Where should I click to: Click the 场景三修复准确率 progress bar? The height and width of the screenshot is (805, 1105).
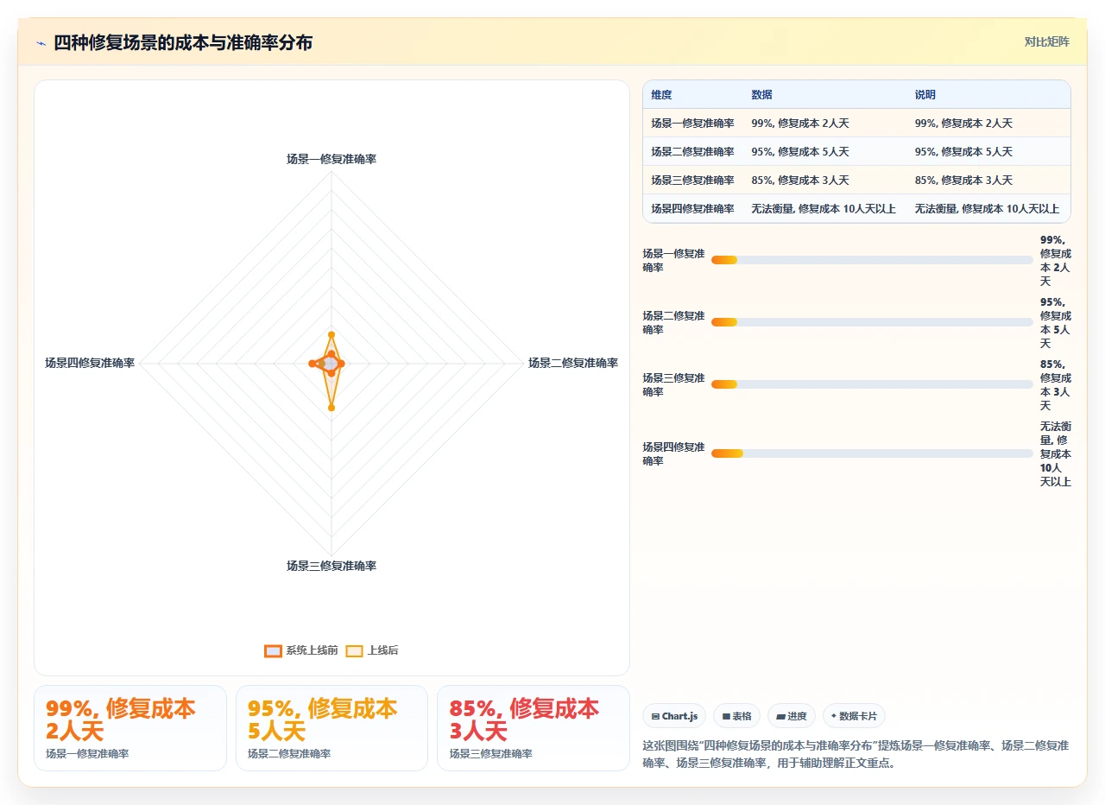(872, 384)
